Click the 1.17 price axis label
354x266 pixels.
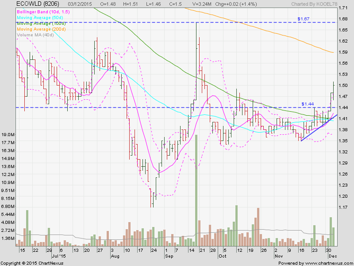pos(343,207)
